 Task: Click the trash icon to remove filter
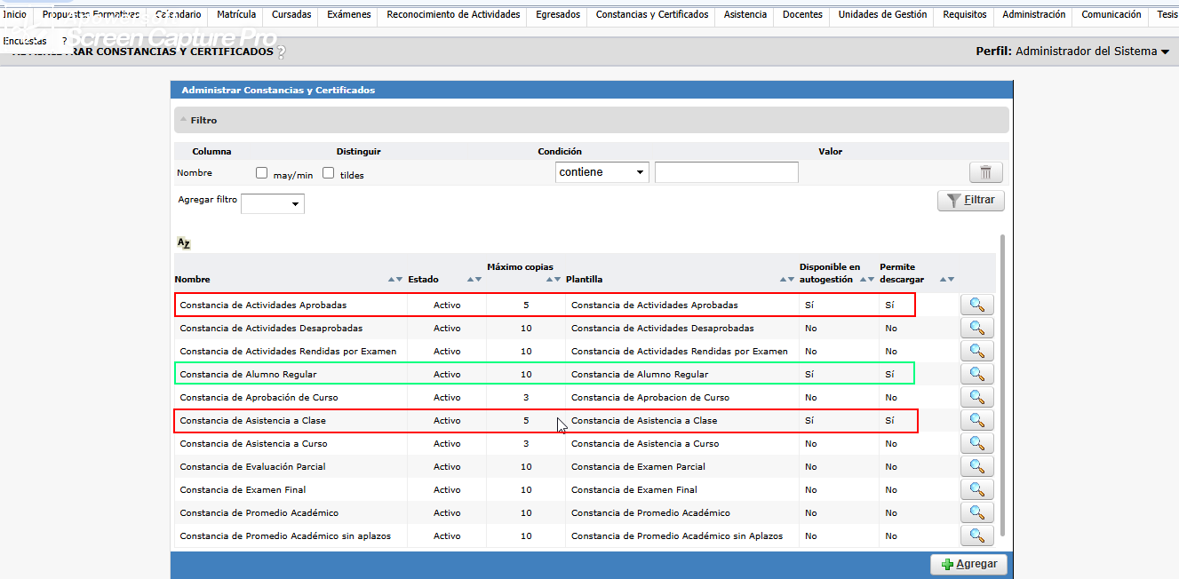click(985, 173)
